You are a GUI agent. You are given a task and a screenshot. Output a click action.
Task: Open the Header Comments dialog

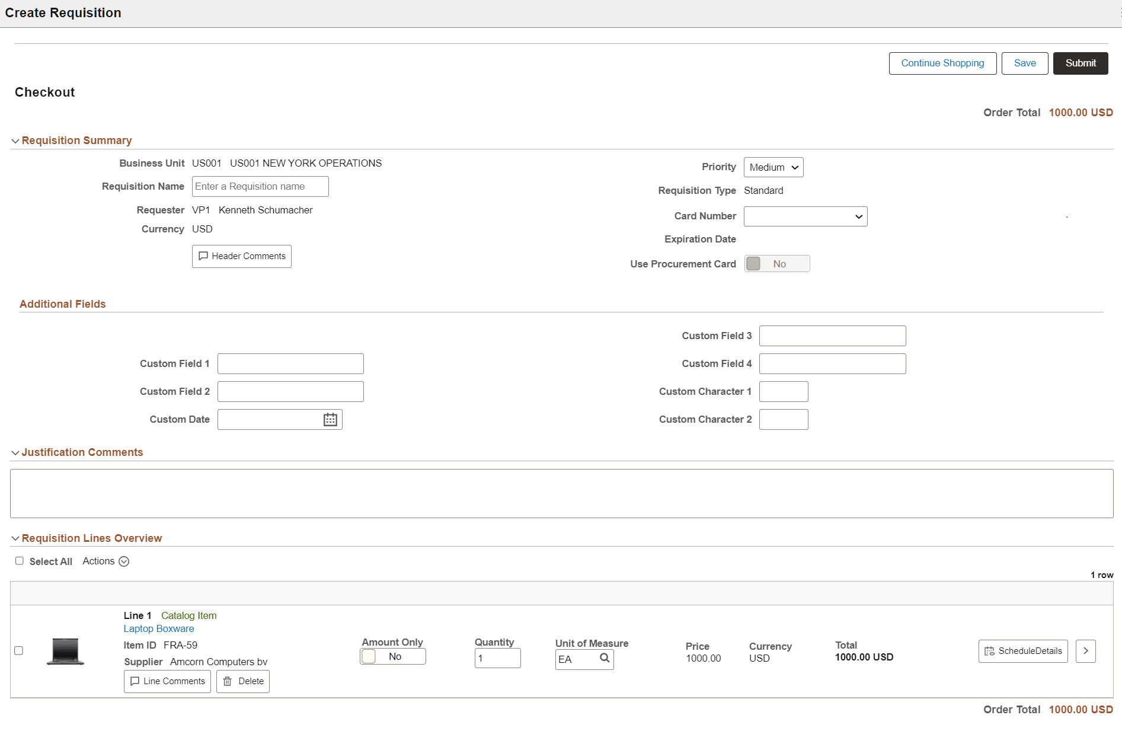241,256
